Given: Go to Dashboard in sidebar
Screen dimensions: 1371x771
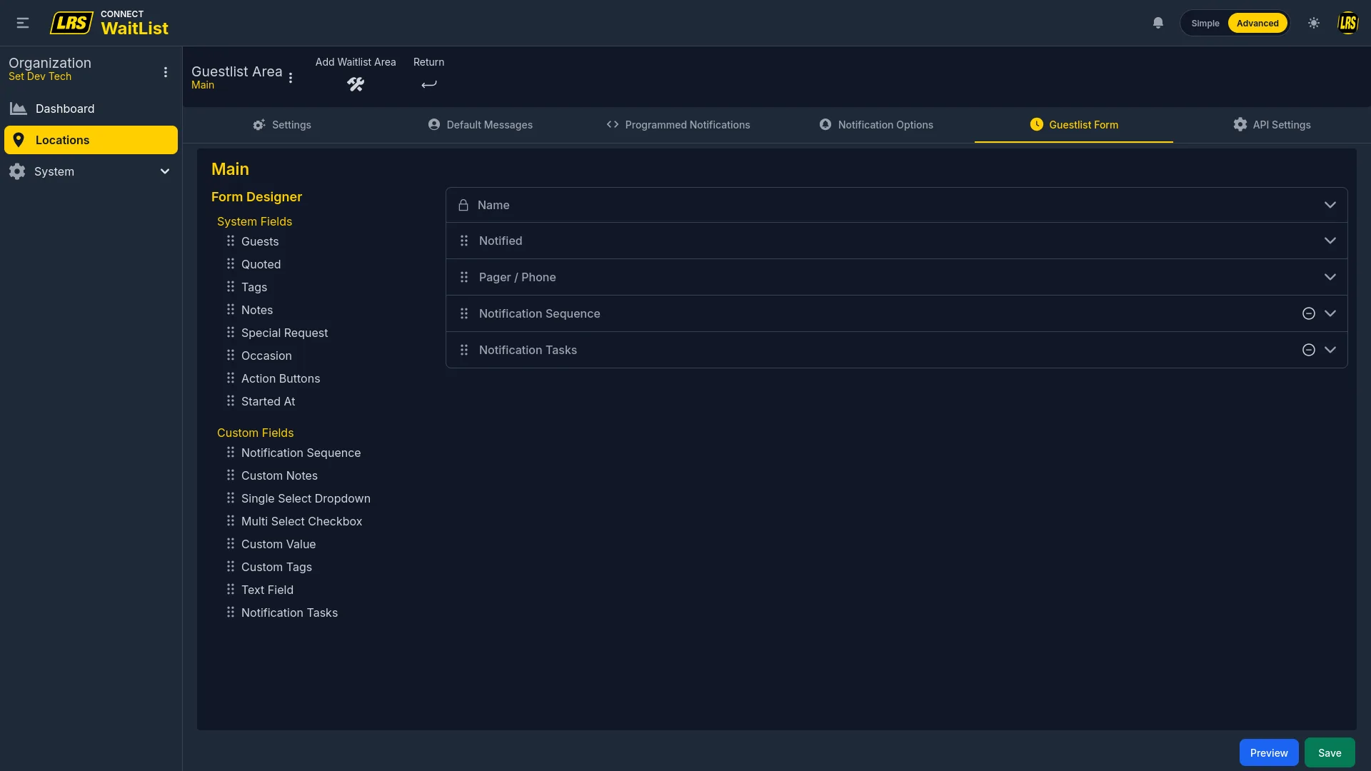Looking at the screenshot, I should coord(91,109).
